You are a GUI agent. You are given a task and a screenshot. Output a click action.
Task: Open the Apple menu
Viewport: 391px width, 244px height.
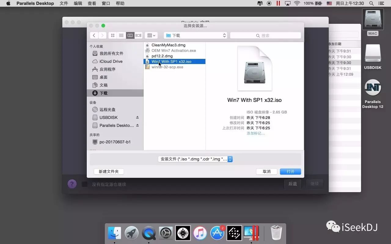[8, 3]
